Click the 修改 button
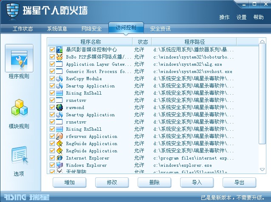The width and height of the screenshot is (271, 202). pyautogui.click(x=112, y=182)
